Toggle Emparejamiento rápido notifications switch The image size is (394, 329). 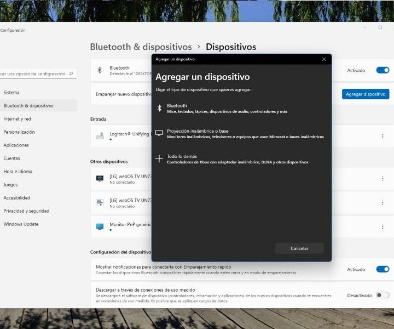coord(383,269)
